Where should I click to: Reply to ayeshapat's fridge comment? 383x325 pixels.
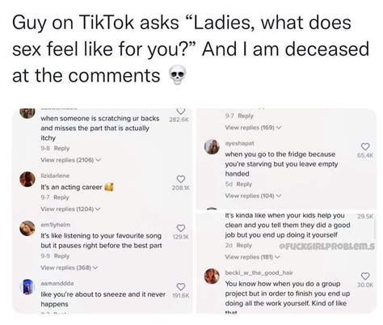244,184
